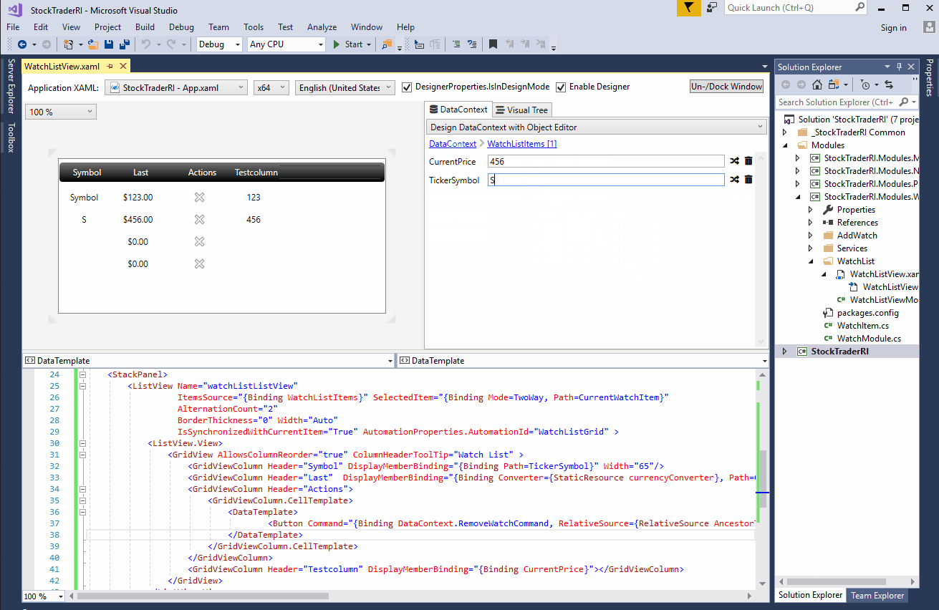Save the current file with floppy icon
Viewport: 939px width, 610px height.
(110, 44)
